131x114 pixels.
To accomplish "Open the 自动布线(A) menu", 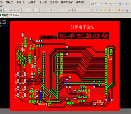I will pyautogui.click(x=67, y=2).
